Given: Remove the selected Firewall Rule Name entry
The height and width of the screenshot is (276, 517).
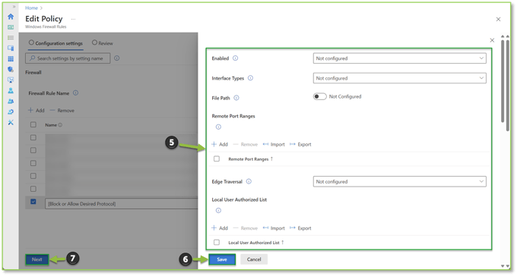Looking at the screenshot, I should pyautogui.click(x=62, y=111).
